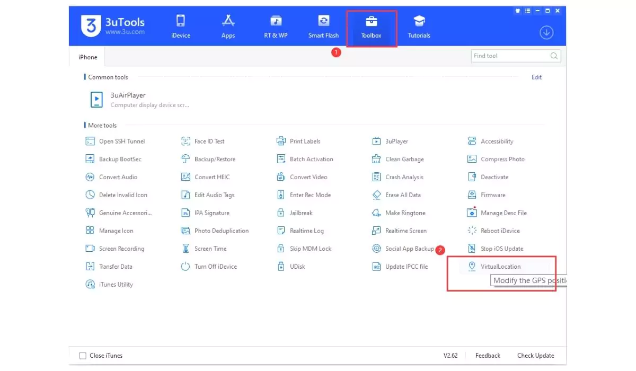
Task: Open the Backup/Restore tool
Action: (208, 159)
